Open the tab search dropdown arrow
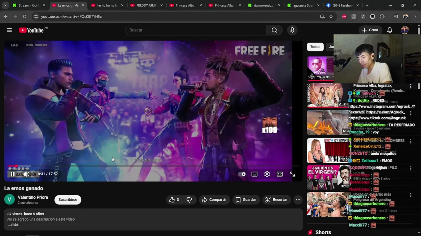 point(5,5)
